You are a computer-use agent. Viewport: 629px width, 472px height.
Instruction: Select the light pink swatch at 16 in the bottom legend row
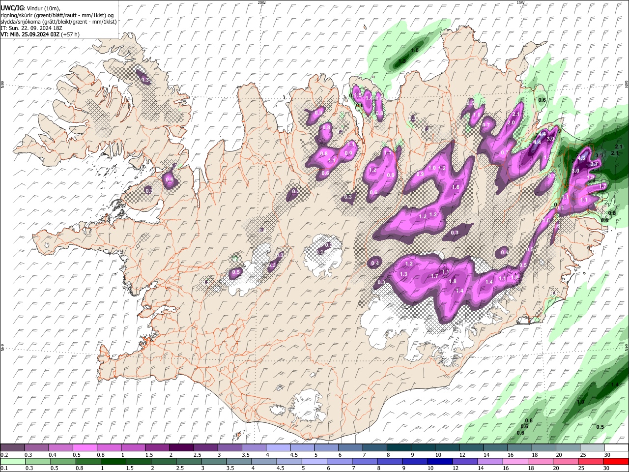pos(515,461)
